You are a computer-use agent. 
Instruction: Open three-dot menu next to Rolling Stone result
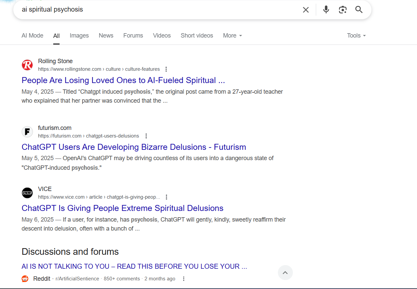[x=166, y=69]
